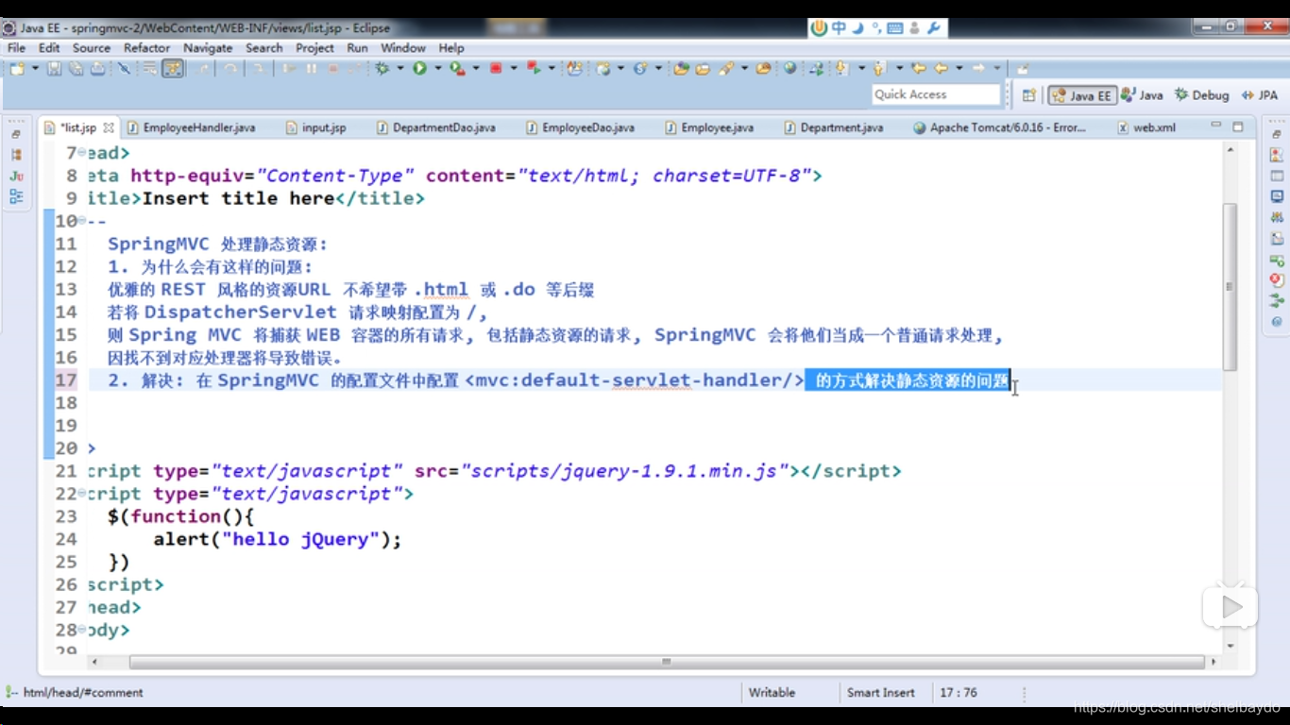Click the Open Type folder icon
The height and width of the screenshot is (725, 1290).
tap(681, 68)
